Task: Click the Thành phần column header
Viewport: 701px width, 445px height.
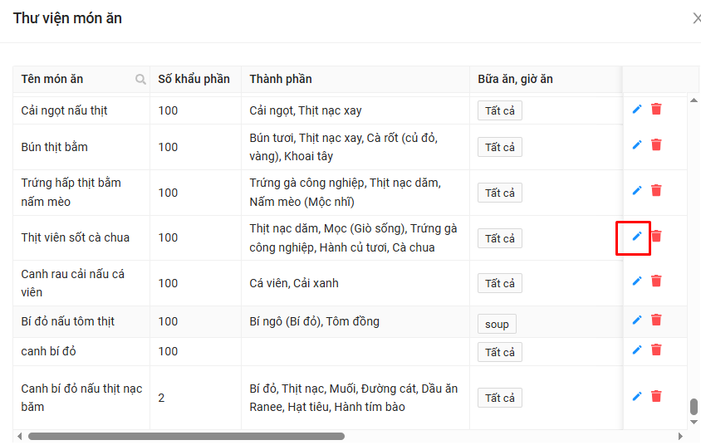Action: 281,80
